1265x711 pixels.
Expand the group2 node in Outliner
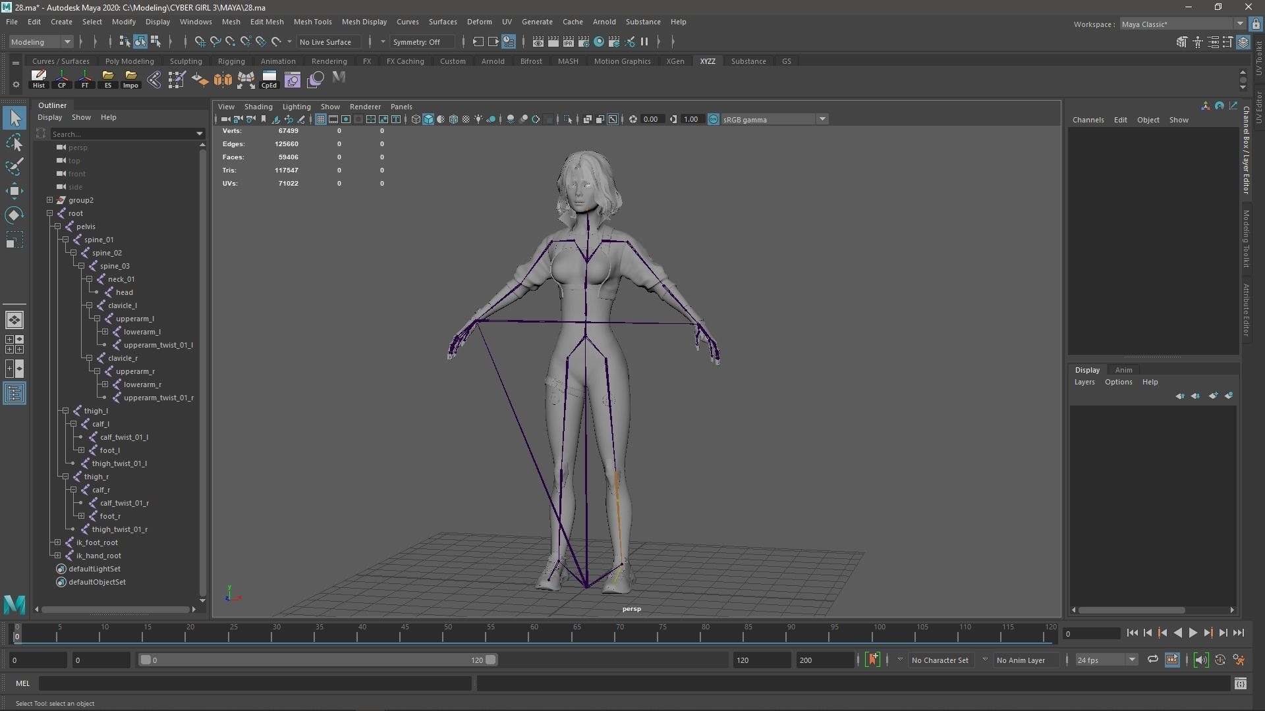(x=49, y=200)
